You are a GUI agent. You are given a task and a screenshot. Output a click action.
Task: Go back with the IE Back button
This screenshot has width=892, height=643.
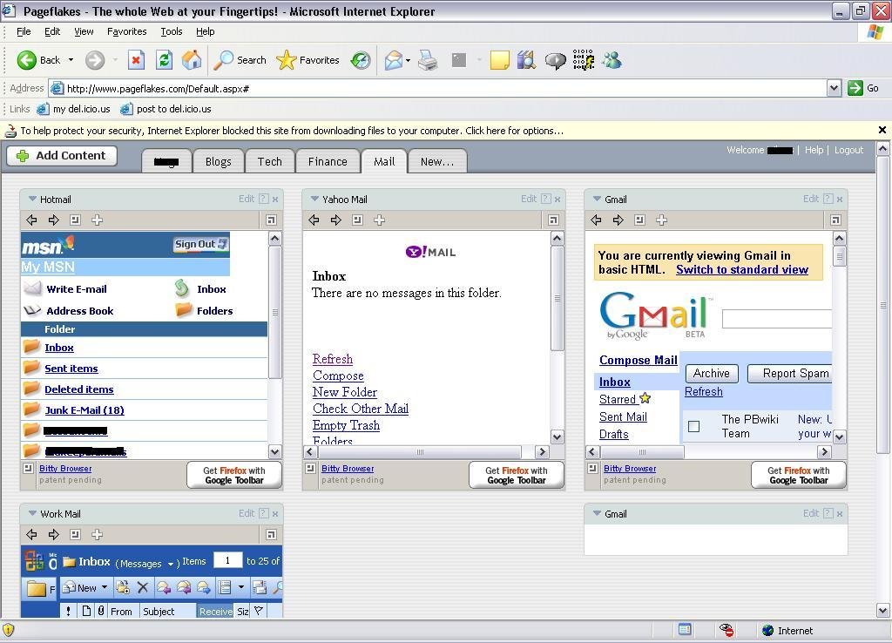pos(38,60)
